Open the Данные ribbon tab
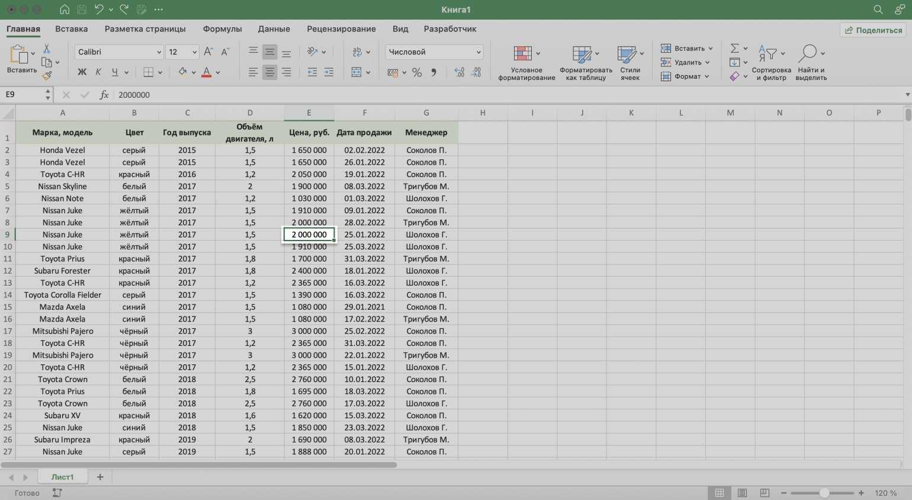The height and width of the screenshot is (500, 912). pos(274,29)
